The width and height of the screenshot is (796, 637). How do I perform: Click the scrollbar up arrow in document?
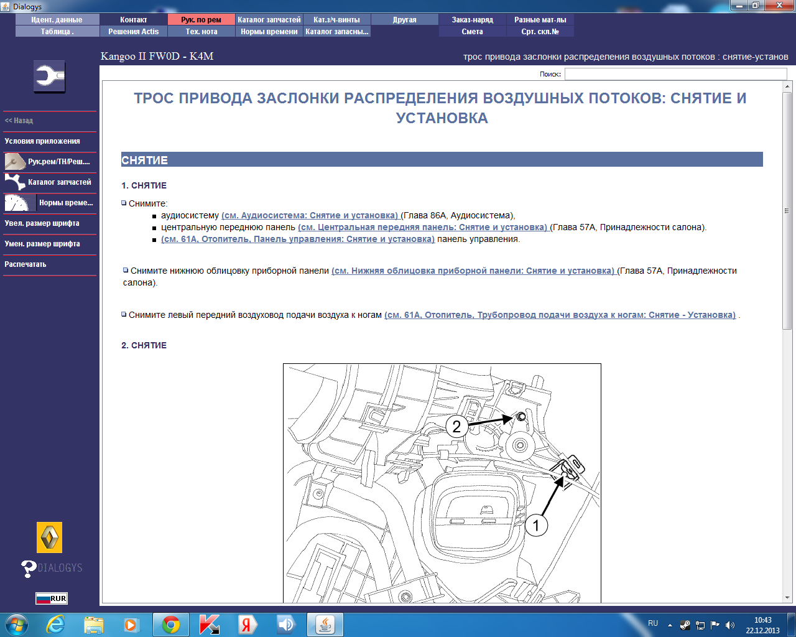[x=787, y=86]
